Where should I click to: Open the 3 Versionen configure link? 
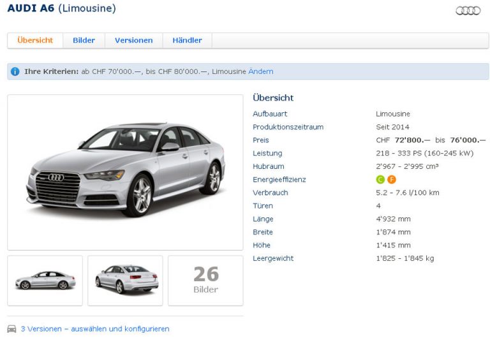tap(95, 329)
